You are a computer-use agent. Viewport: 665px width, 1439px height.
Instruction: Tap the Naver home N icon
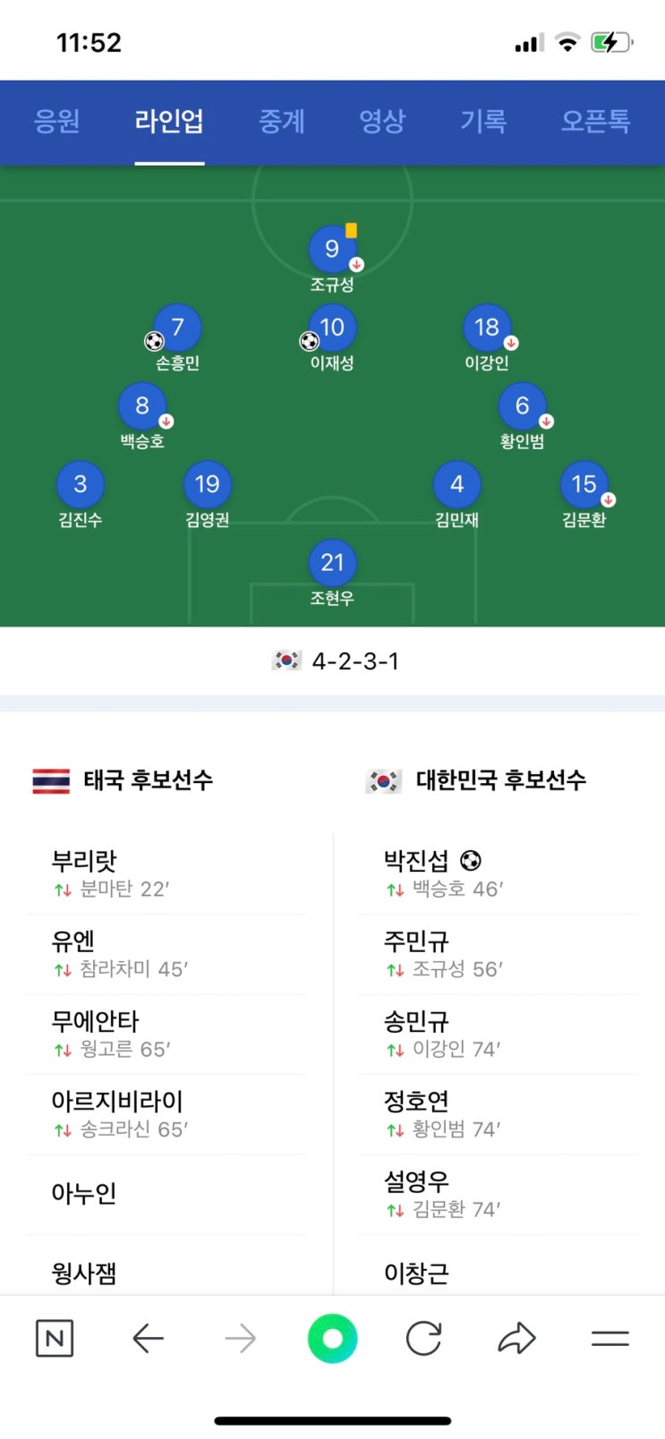[x=54, y=1339]
